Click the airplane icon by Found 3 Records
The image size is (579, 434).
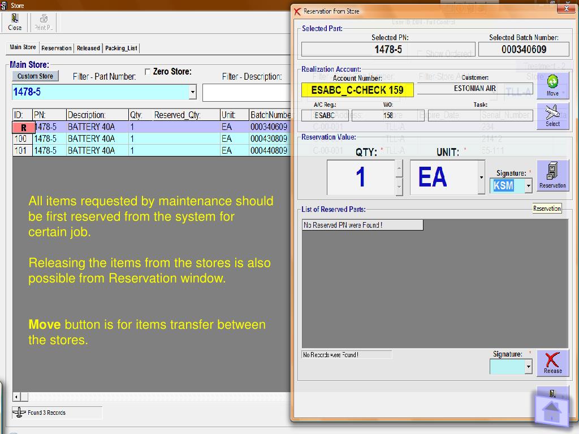(x=19, y=412)
